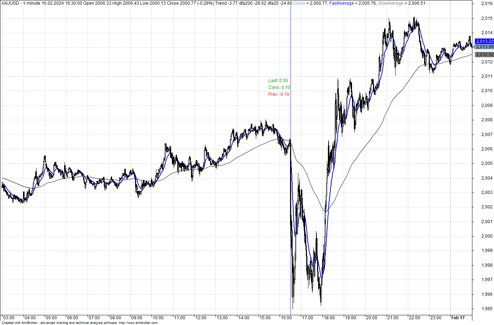
Task: Click the 2,010 price axis label
Action: click(x=487, y=91)
